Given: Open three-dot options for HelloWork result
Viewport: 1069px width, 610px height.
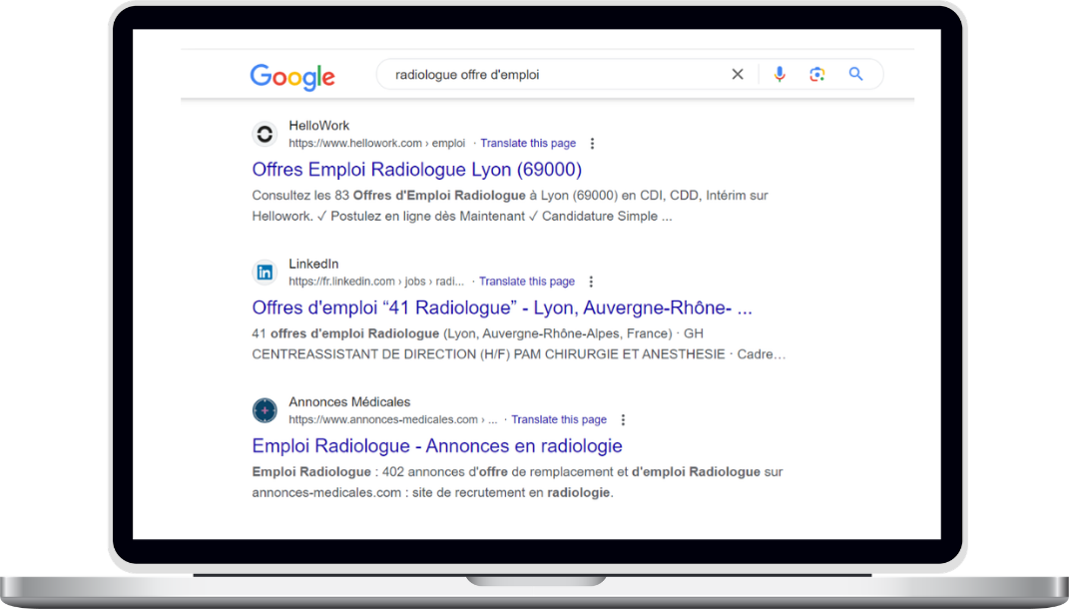Looking at the screenshot, I should [x=593, y=144].
